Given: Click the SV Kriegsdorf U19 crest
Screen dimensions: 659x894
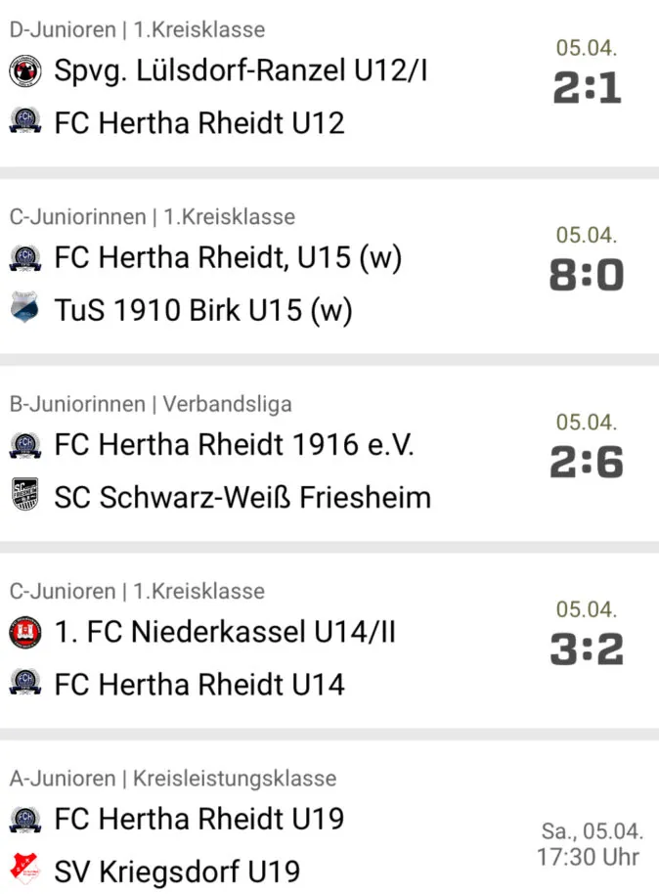Looking at the screenshot, I should click(25, 869).
